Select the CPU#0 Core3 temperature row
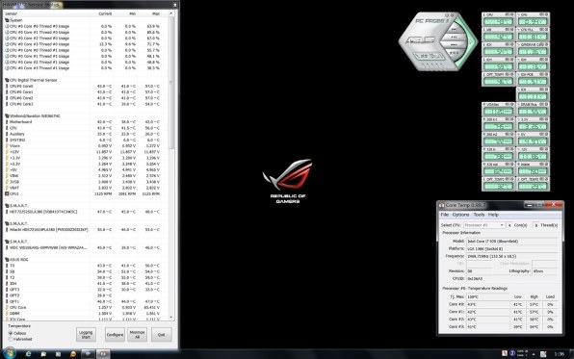574x359 pixels. [x=83, y=104]
